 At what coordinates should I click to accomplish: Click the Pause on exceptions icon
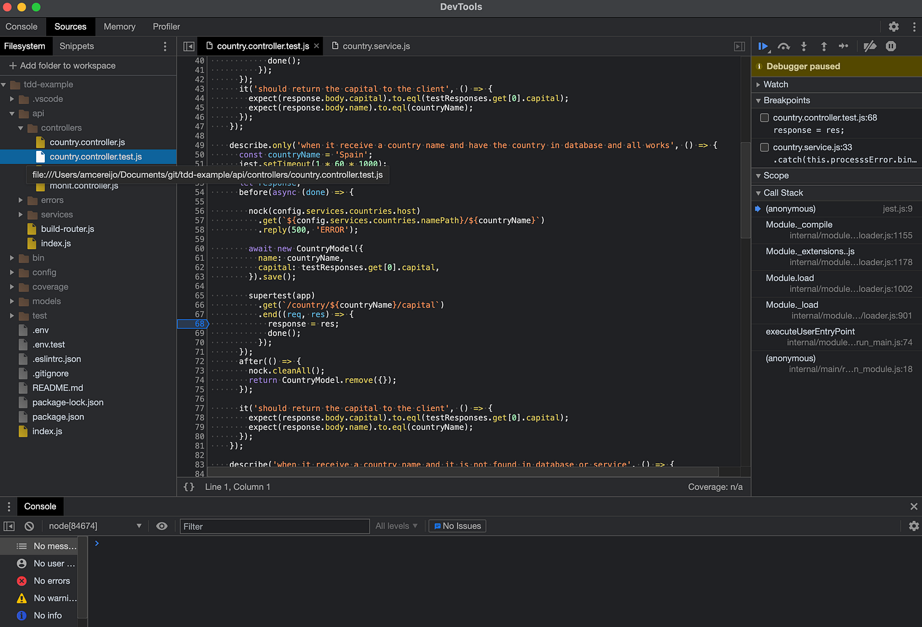pyautogui.click(x=890, y=46)
